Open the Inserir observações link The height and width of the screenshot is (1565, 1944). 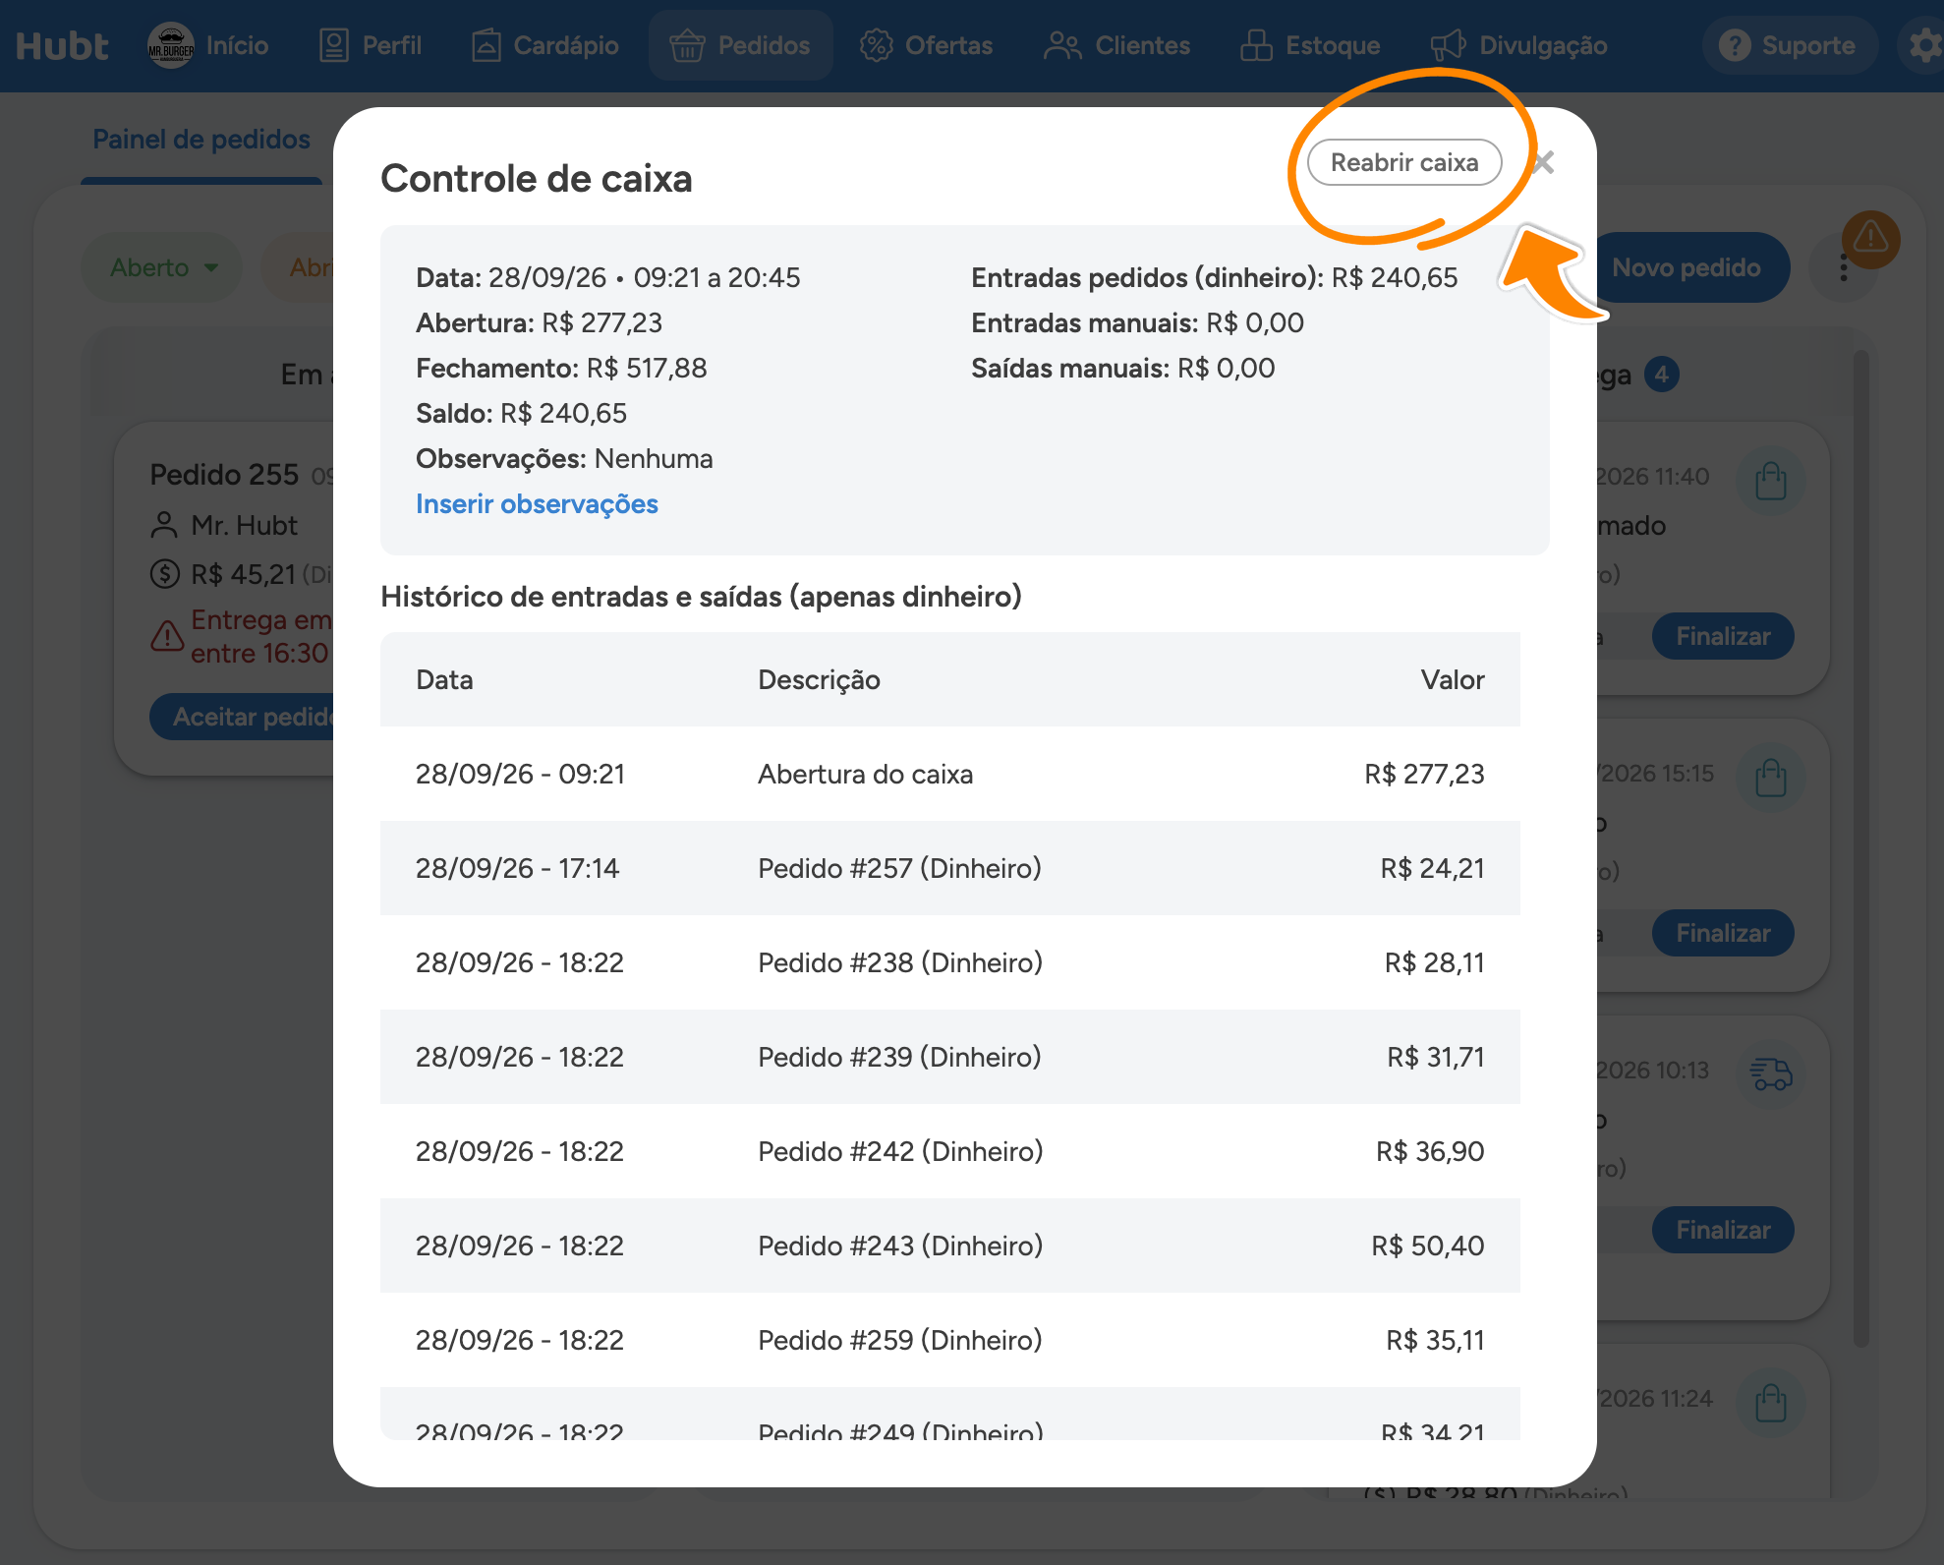coord(537,503)
